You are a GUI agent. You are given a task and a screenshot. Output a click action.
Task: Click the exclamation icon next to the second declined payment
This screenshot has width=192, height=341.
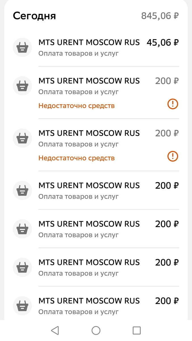coord(172,156)
